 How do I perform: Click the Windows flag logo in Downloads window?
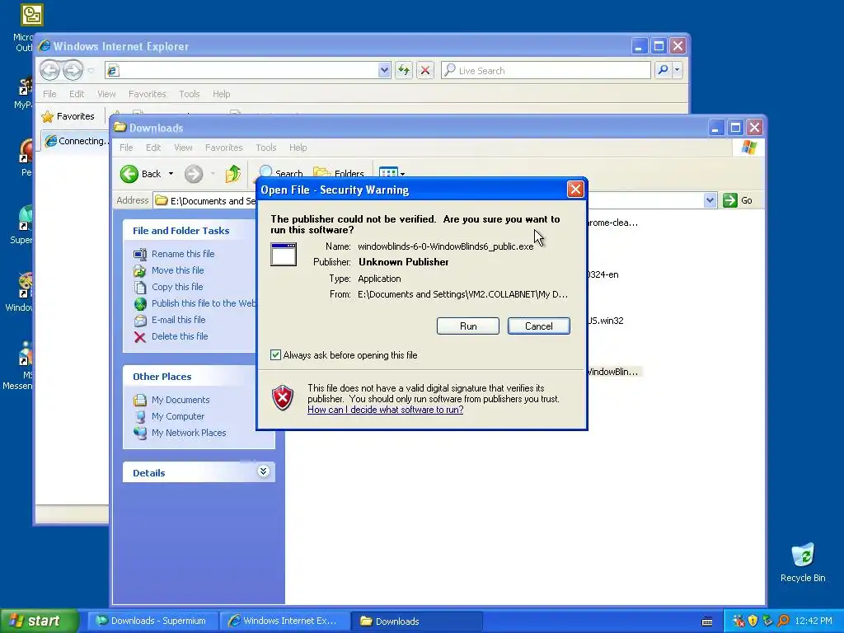click(x=748, y=148)
